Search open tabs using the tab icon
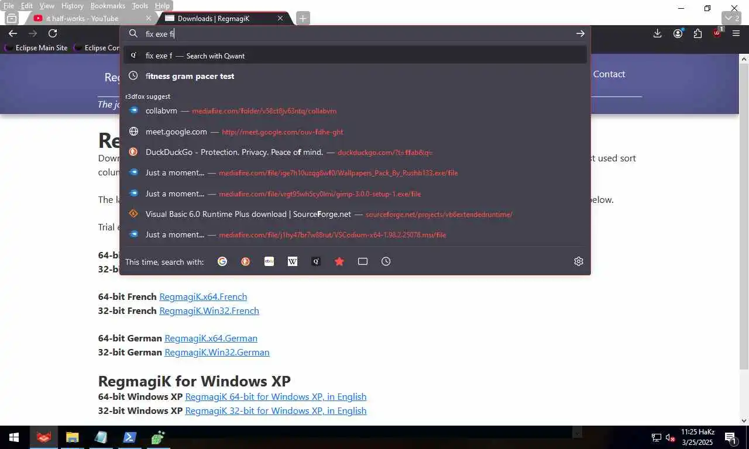This screenshot has width=749, height=449. [x=363, y=261]
